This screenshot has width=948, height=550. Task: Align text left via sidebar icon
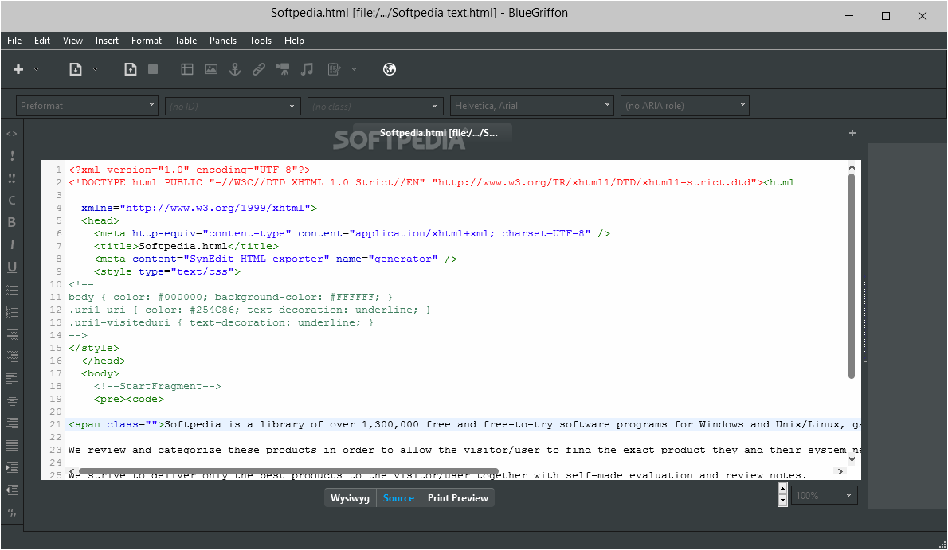click(x=11, y=379)
